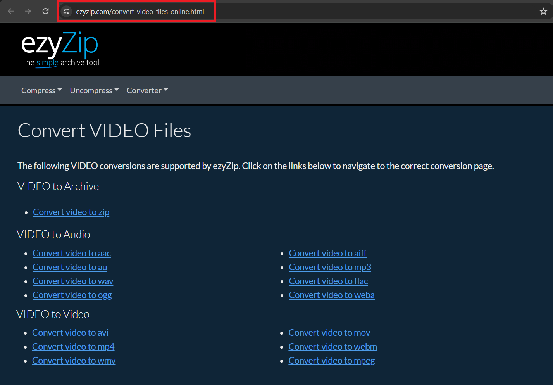Image resolution: width=553 pixels, height=385 pixels.
Task: Expand the Converter dropdown menu
Action: point(147,90)
